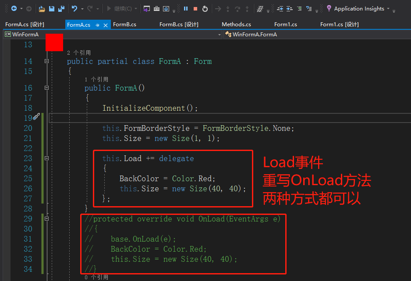Click the '1 个引用' CodeLens link above the constructor

pyautogui.click(x=96, y=79)
